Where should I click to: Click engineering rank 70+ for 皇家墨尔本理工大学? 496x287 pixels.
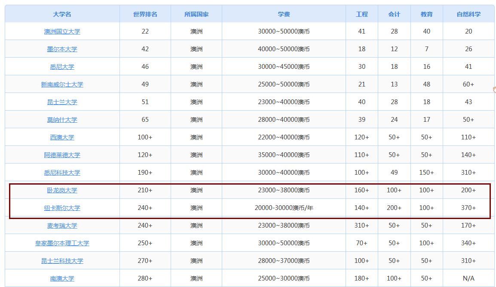pos(362,243)
